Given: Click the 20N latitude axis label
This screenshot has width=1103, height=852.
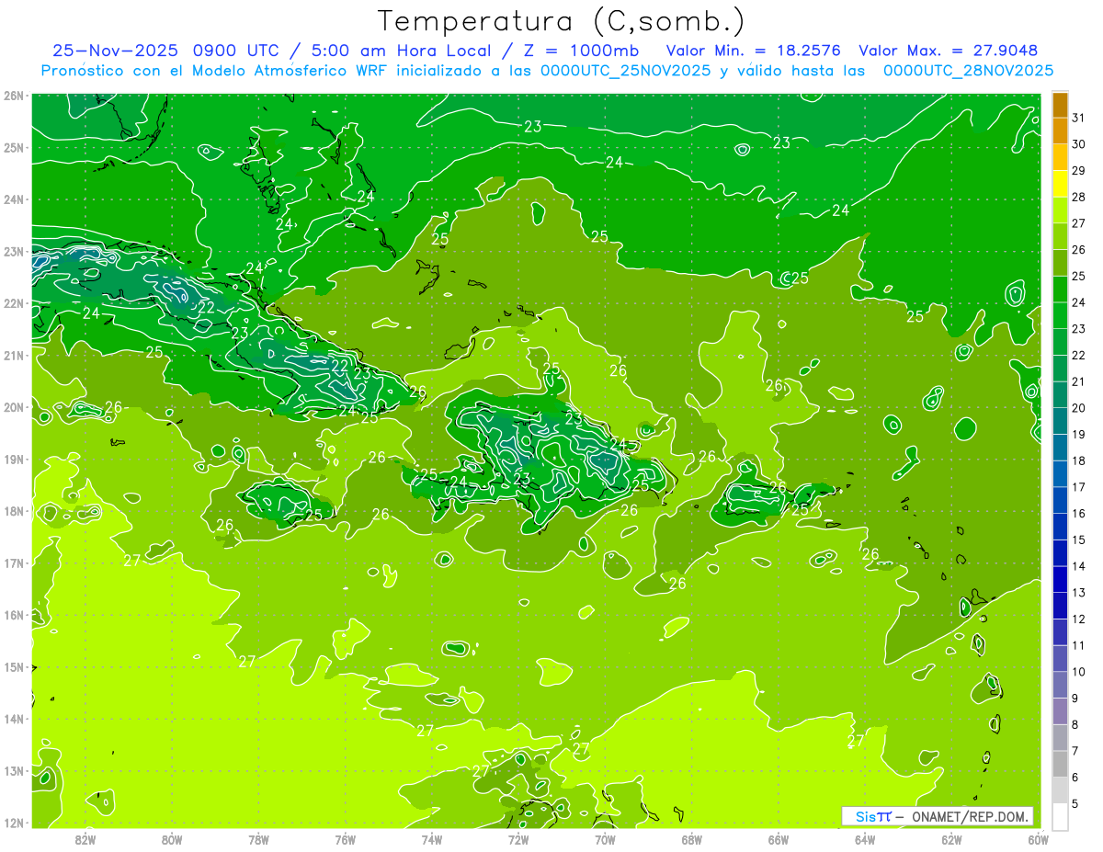Looking at the screenshot, I should click(15, 407).
